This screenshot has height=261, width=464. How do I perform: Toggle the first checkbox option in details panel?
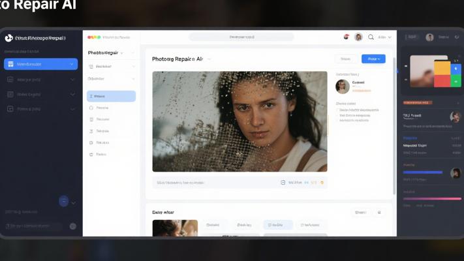click(338, 110)
